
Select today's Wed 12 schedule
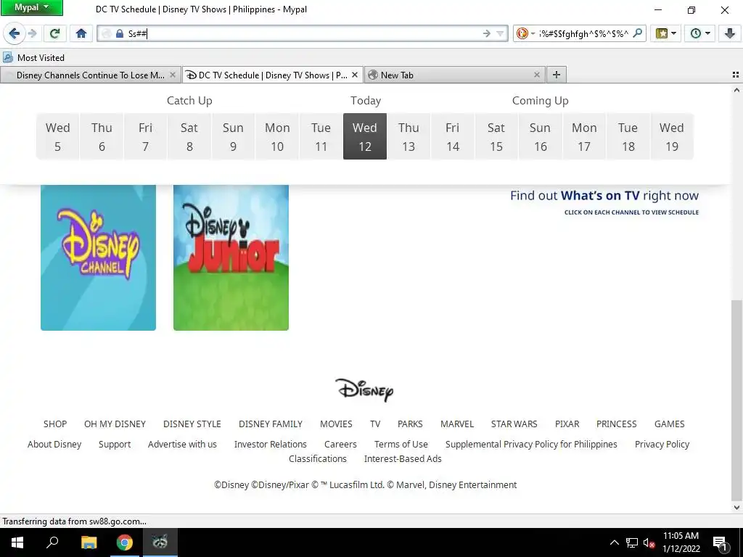click(x=365, y=136)
